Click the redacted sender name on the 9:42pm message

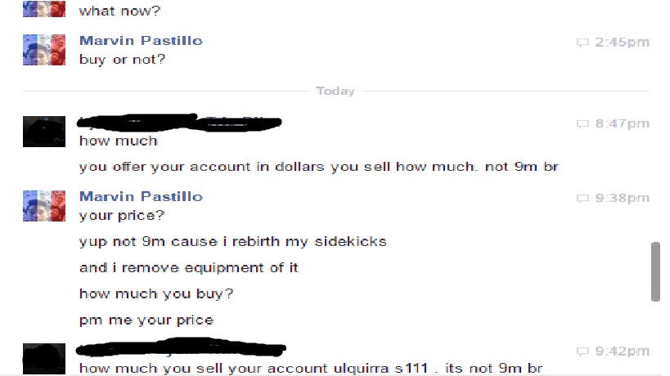coord(178,351)
